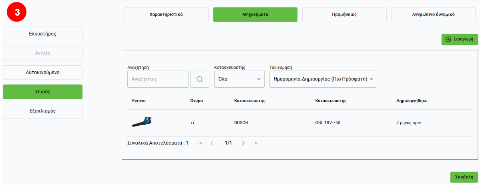Open the Κατασκευαστής filter dropdown

pos(239,79)
